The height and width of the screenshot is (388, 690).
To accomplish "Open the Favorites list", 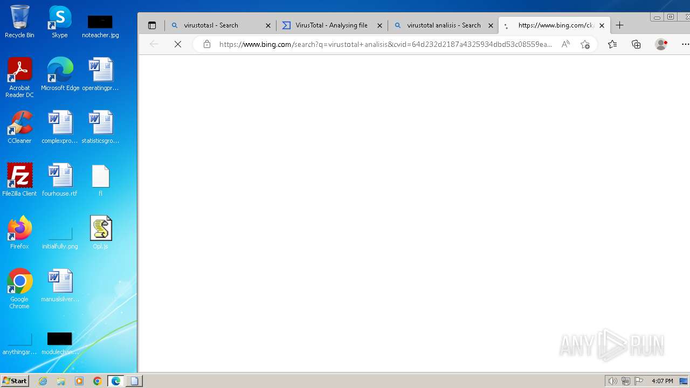I will pyautogui.click(x=612, y=44).
